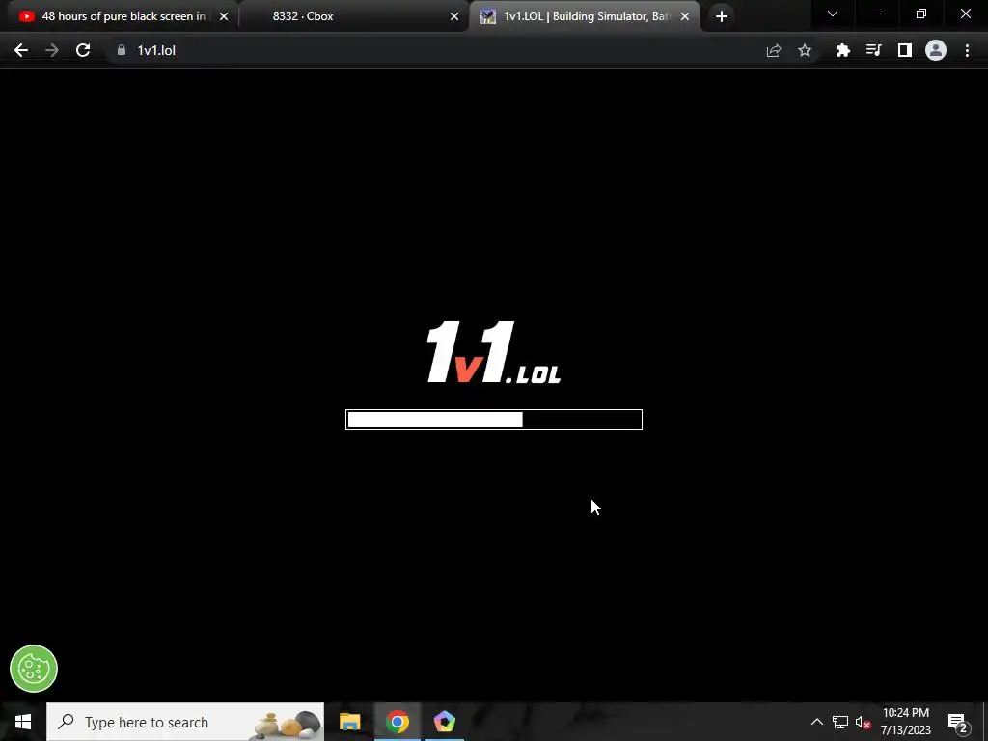
Task: Click the forward navigation arrow
Action: click(52, 50)
